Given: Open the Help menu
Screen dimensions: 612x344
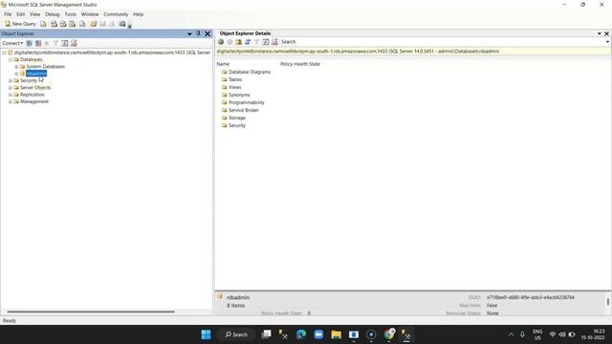Looking at the screenshot, I should pyautogui.click(x=138, y=14).
